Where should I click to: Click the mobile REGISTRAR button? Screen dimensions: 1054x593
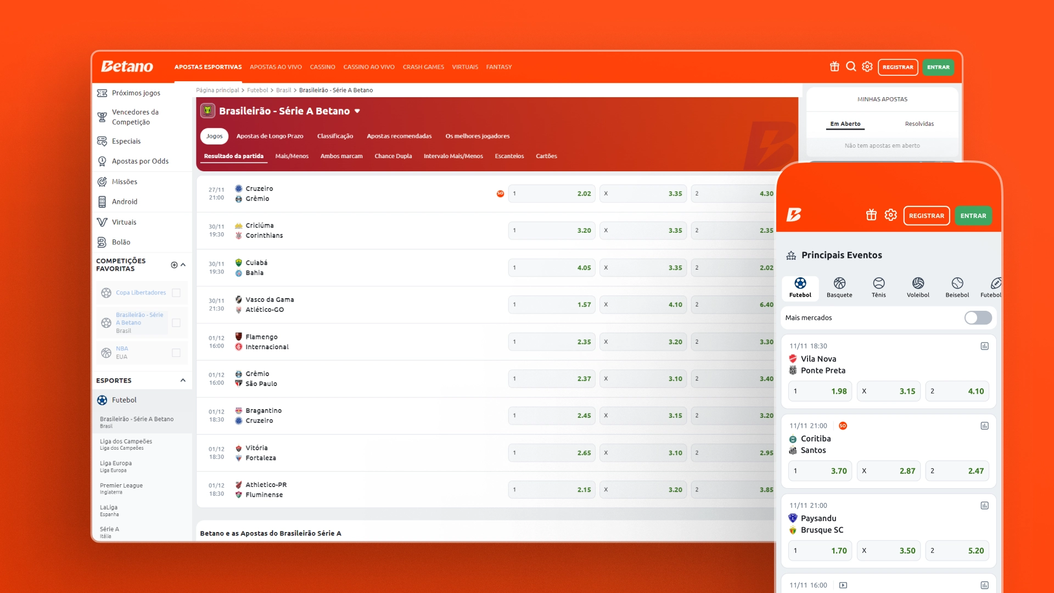[926, 216]
